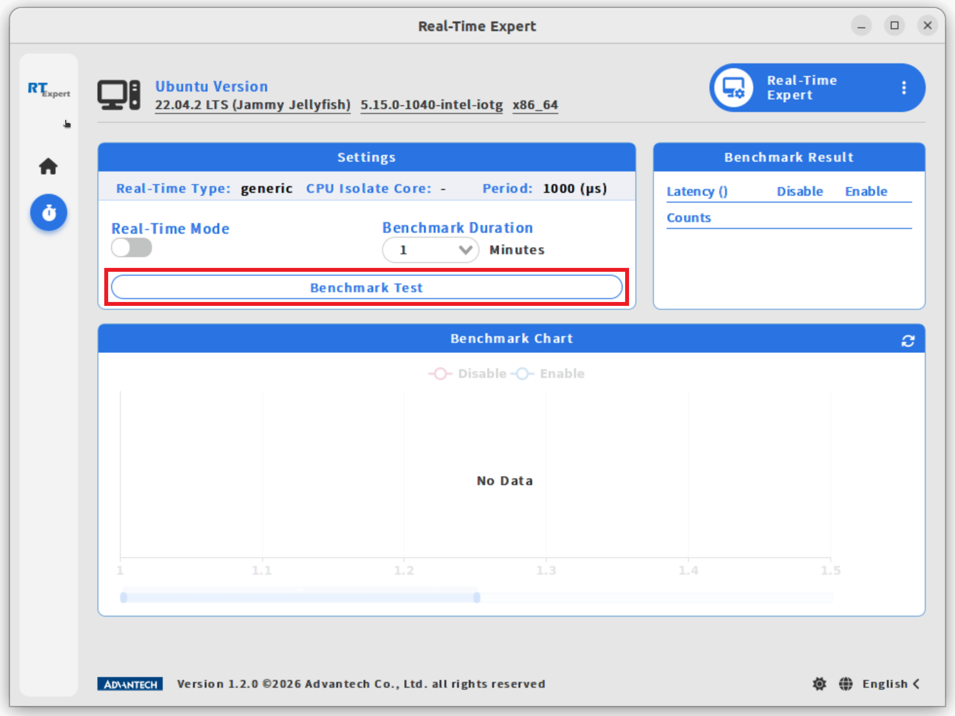Click the left chart zoom slider handle

click(x=124, y=598)
